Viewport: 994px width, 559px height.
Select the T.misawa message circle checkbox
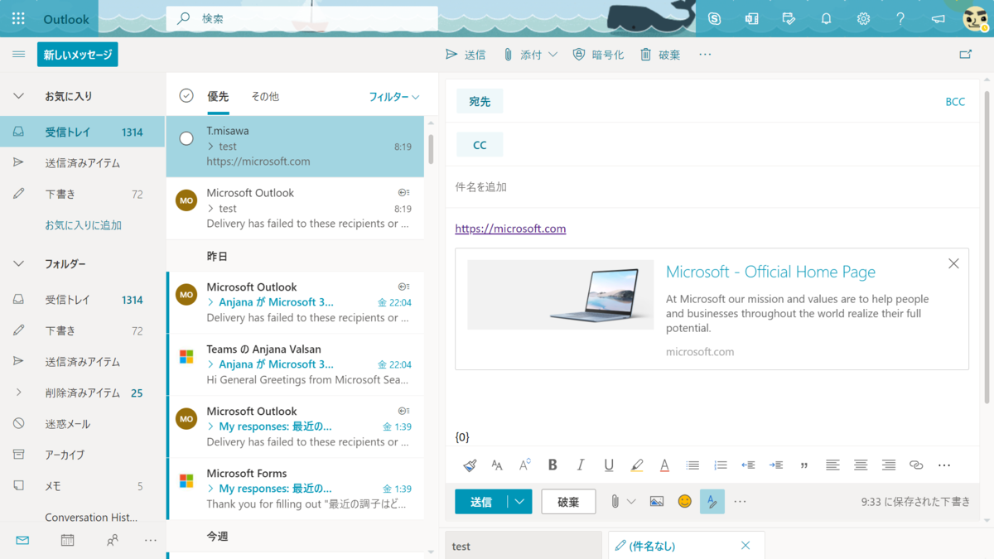[186, 138]
